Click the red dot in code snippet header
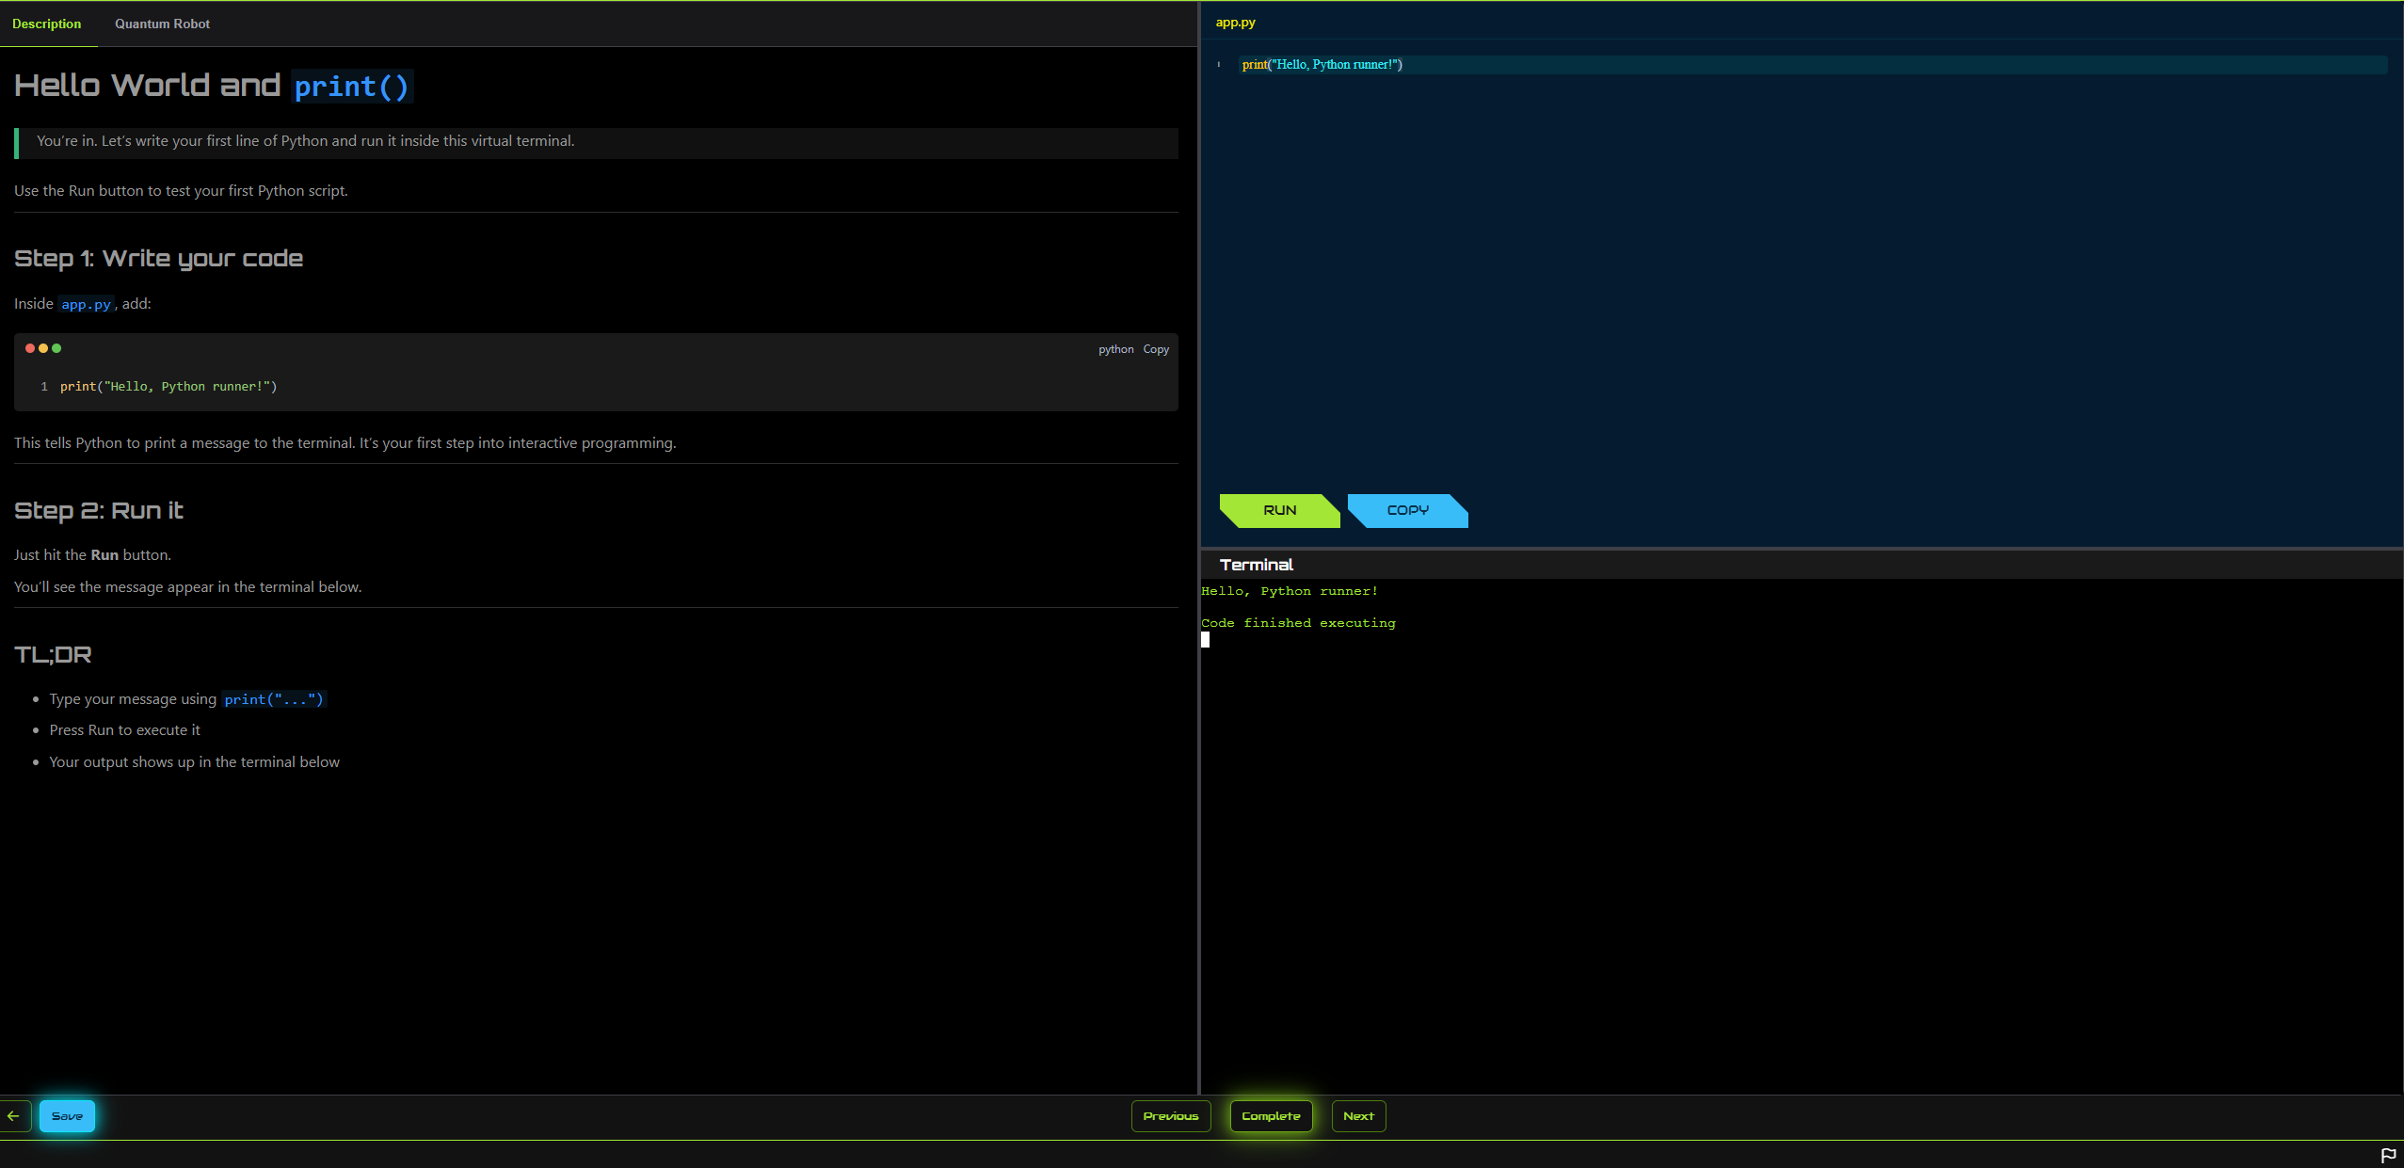 coord(30,348)
